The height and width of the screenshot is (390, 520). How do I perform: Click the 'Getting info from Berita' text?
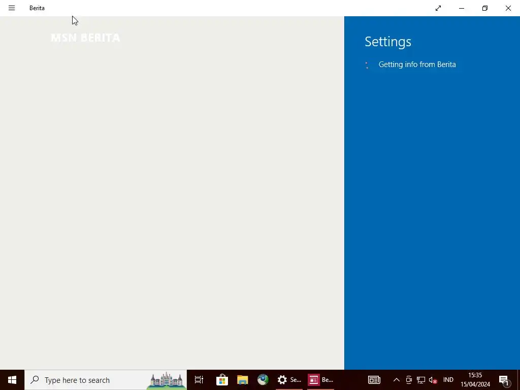tap(417, 64)
